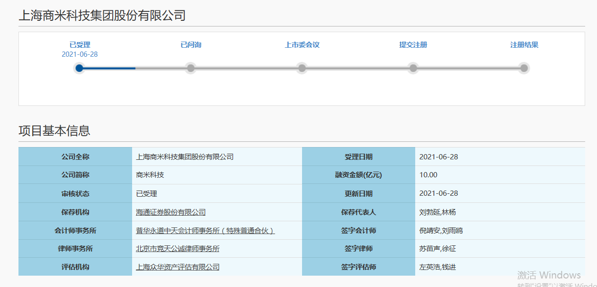597x287 pixels.
Task: Open the 北京市竞天公诚律师事务所 link
Action: click(x=178, y=249)
